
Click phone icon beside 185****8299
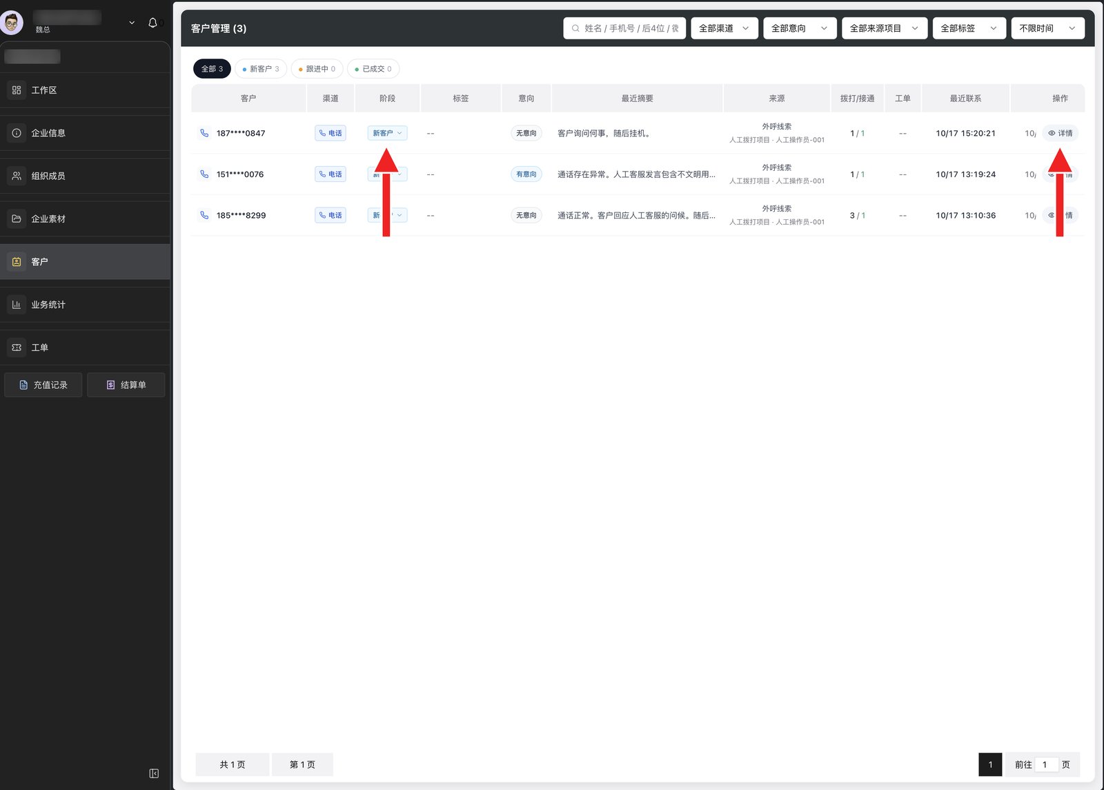coord(204,215)
